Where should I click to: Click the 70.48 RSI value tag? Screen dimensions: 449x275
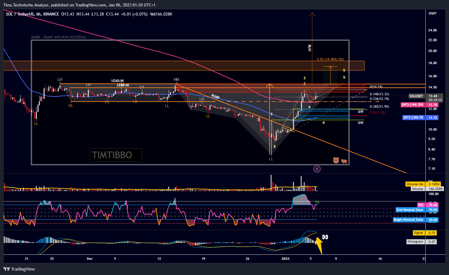[432, 205]
